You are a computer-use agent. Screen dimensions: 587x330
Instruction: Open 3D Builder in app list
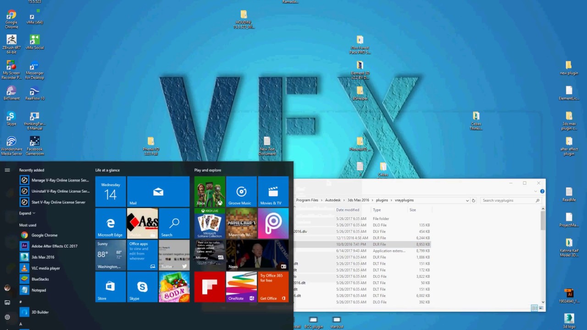(55, 312)
